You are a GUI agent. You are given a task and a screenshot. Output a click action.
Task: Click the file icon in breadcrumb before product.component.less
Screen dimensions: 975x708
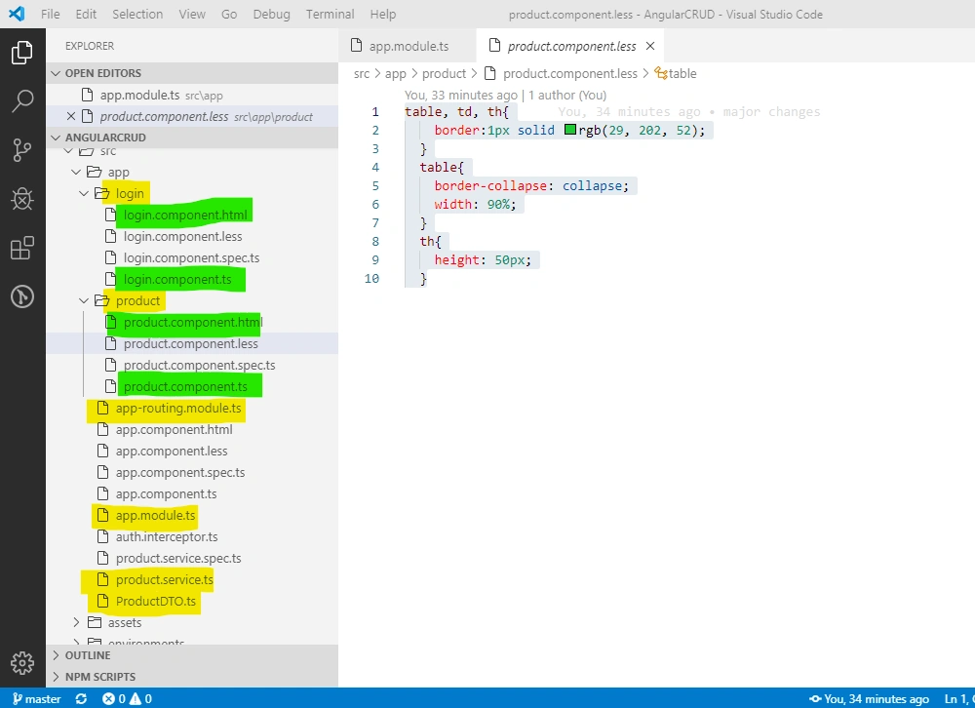[x=490, y=73]
